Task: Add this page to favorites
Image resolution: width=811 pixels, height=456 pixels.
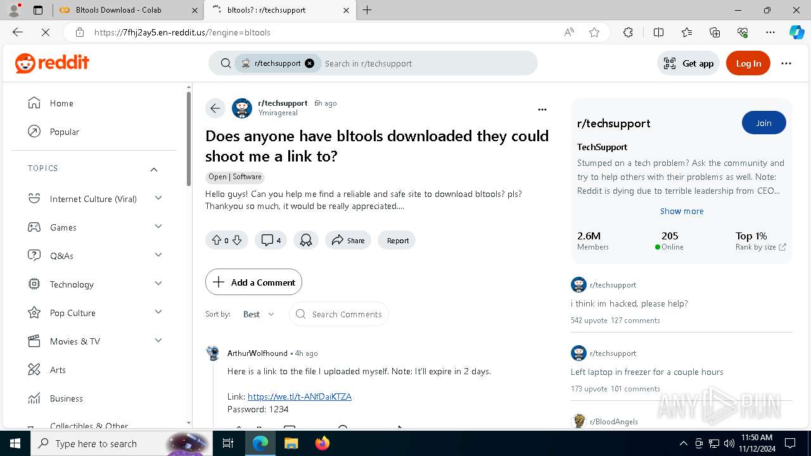Action: click(x=594, y=32)
